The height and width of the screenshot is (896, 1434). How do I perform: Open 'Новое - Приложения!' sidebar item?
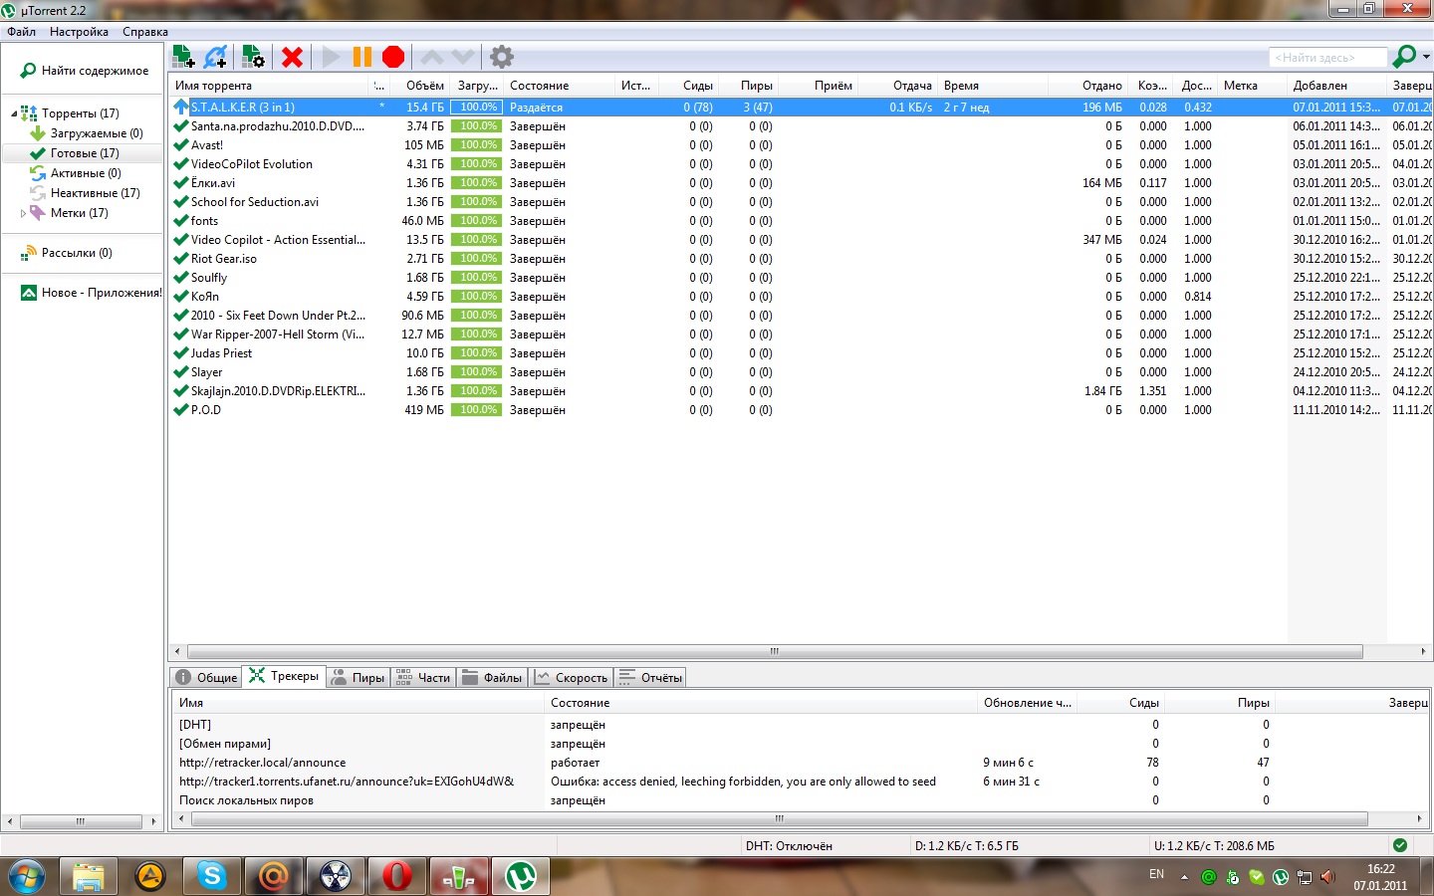click(90, 293)
